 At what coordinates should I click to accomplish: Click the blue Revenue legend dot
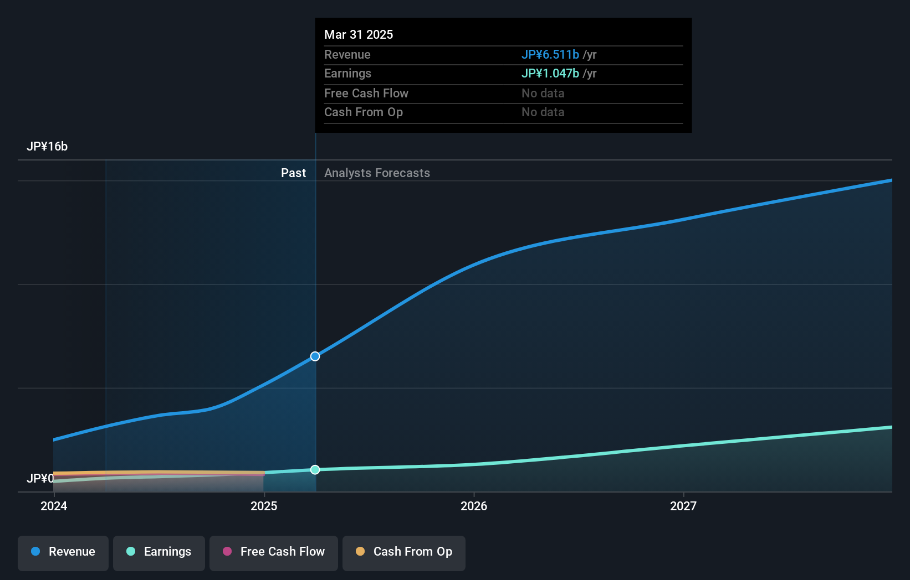coord(35,551)
